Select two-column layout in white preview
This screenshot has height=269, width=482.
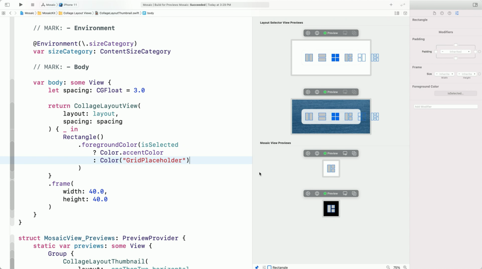coord(309,58)
